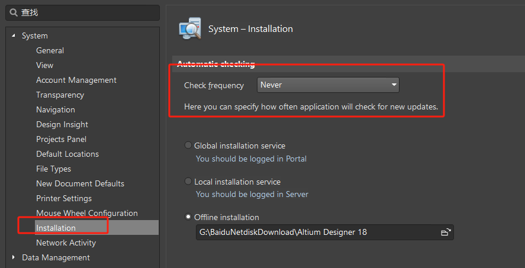Go to Account Management settings
525x268 pixels.
coord(76,80)
